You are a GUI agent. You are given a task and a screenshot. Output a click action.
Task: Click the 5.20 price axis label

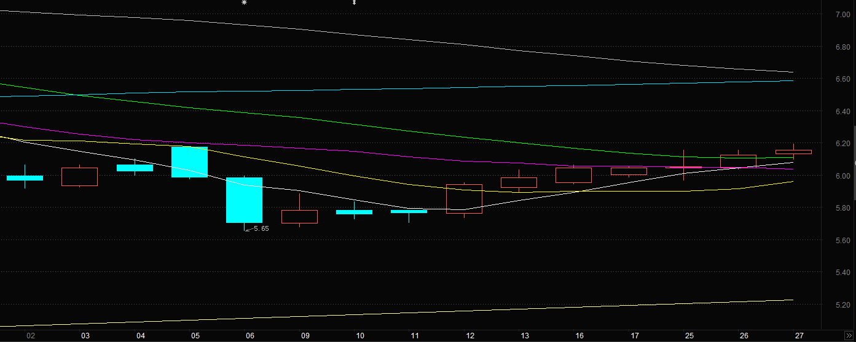(842, 305)
